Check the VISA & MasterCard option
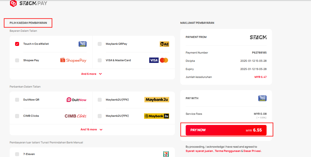The image size is (311, 157). (100, 60)
